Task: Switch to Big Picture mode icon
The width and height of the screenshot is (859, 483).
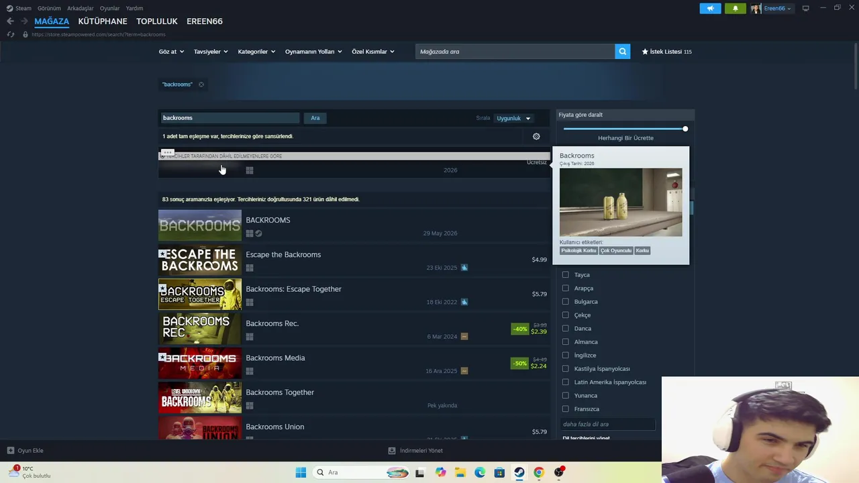Action: coord(805,8)
